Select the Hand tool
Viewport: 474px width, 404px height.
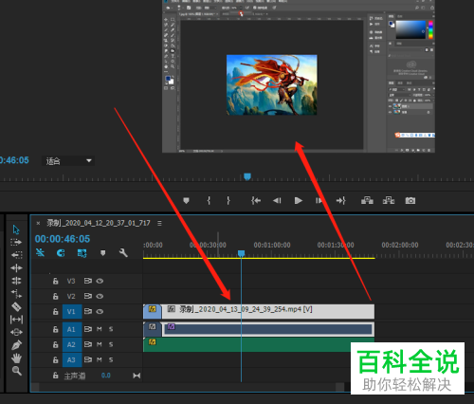(x=16, y=358)
